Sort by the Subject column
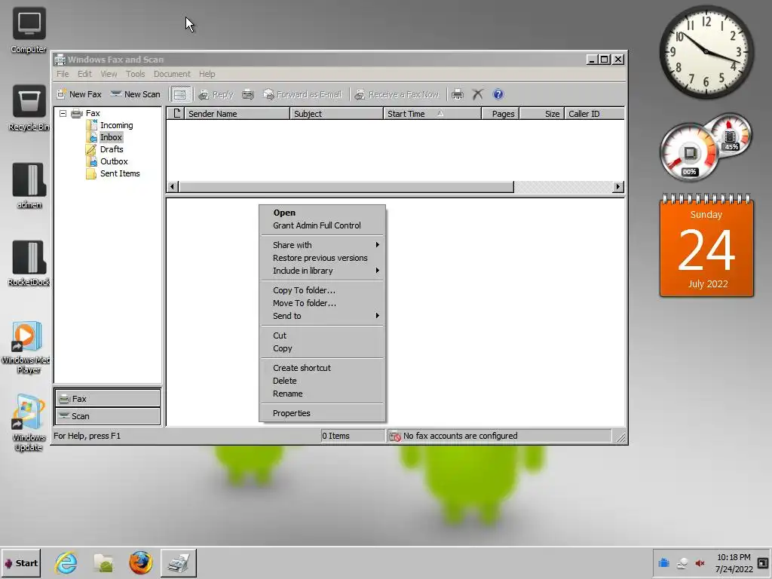The height and width of the screenshot is (579, 772). click(336, 114)
